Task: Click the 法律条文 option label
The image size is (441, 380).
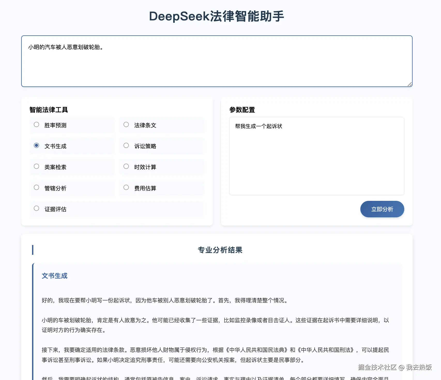Action: (x=145, y=125)
